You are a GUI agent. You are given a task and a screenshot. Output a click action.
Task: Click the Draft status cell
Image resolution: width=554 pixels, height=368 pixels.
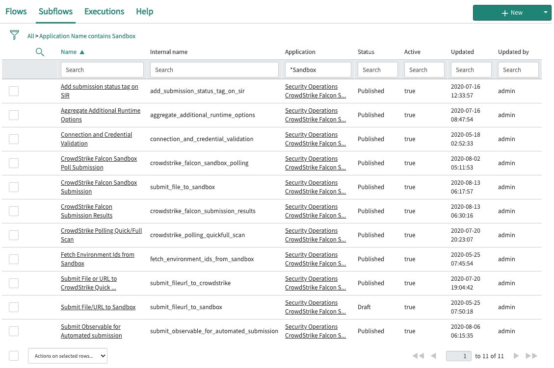click(x=364, y=307)
